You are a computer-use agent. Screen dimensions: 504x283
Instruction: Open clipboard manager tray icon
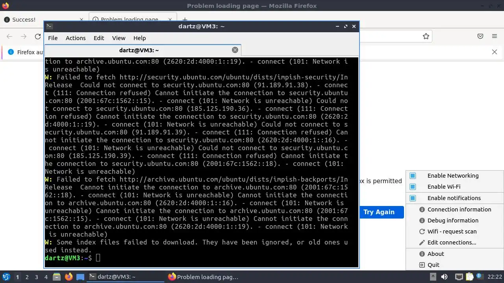pos(470,277)
